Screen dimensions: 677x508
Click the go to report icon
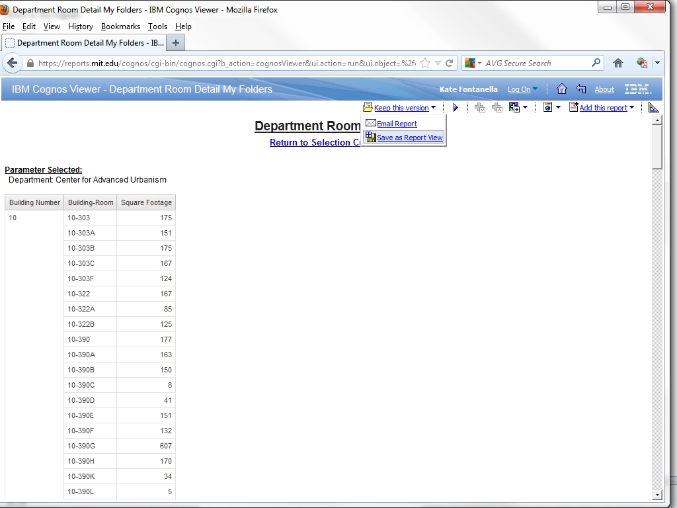(x=514, y=108)
